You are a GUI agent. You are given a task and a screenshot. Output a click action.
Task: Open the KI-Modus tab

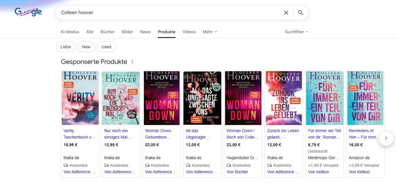pos(70,32)
